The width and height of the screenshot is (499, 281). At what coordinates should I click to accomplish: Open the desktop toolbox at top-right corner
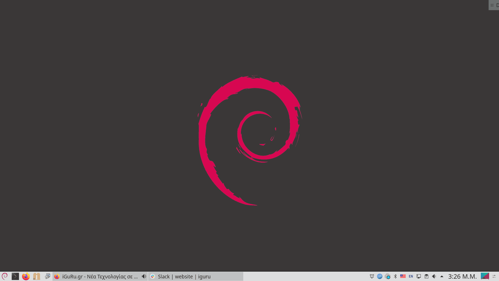point(494,5)
